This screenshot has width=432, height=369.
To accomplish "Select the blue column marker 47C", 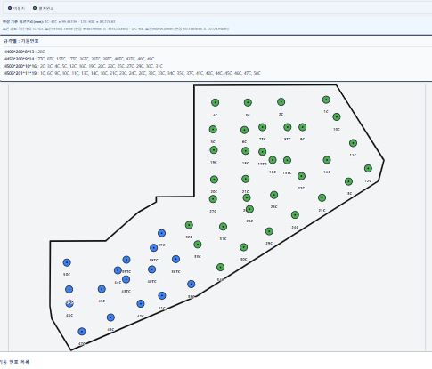I will pyautogui.click(x=82, y=332).
